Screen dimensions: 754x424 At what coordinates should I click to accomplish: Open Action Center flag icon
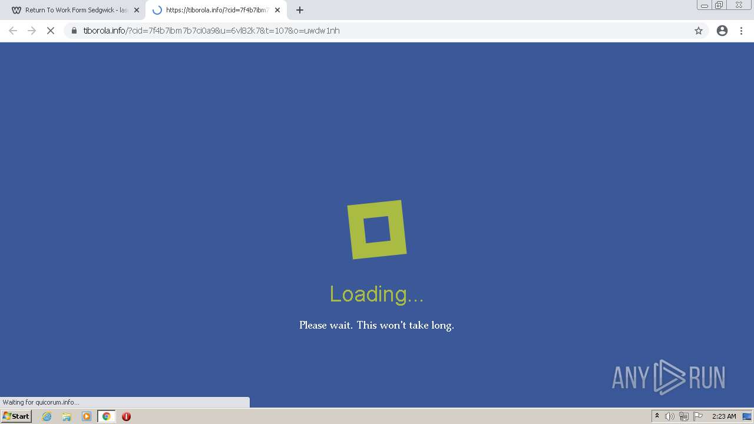(x=698, y=416)
